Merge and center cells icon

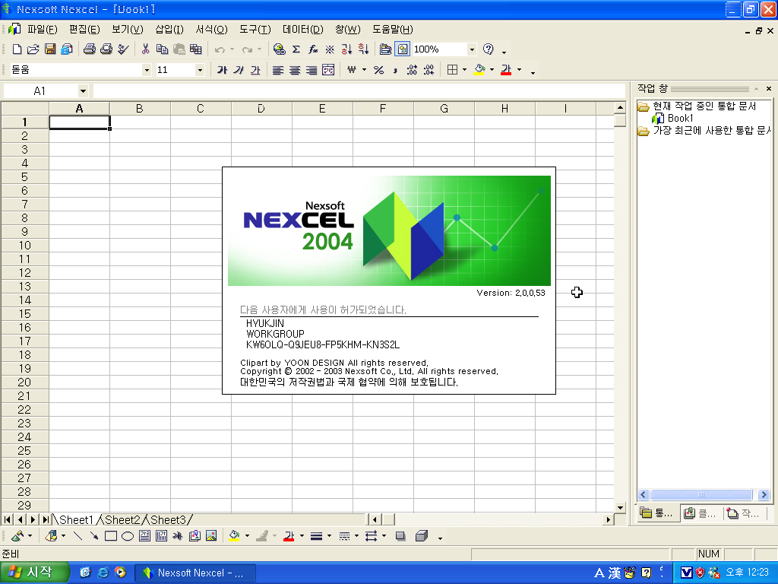pyautogui.click(x=328, y=70)
